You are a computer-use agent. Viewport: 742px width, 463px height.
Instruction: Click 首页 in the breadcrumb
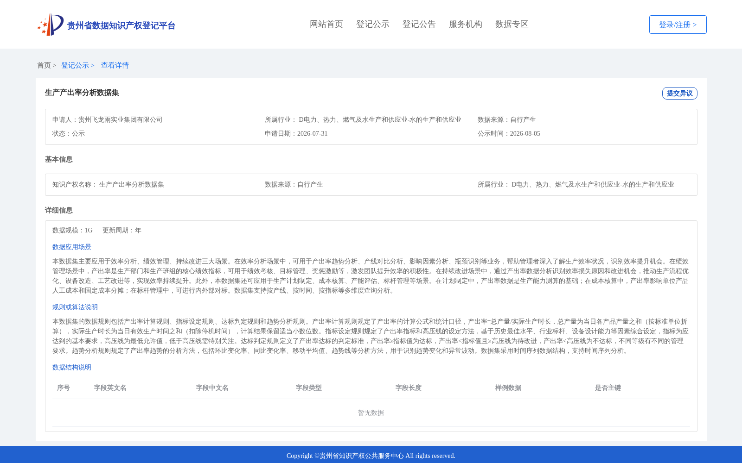pyautogui.click(x=44, y=65)
